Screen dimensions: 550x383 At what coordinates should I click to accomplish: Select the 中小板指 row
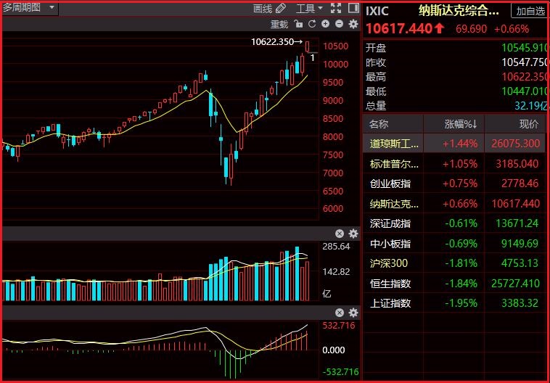click(x=454, y=244)
